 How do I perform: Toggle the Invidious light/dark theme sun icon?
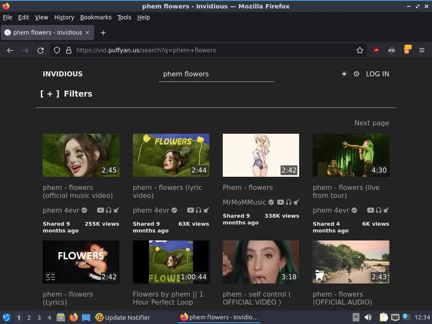click(x=344, y=74)
